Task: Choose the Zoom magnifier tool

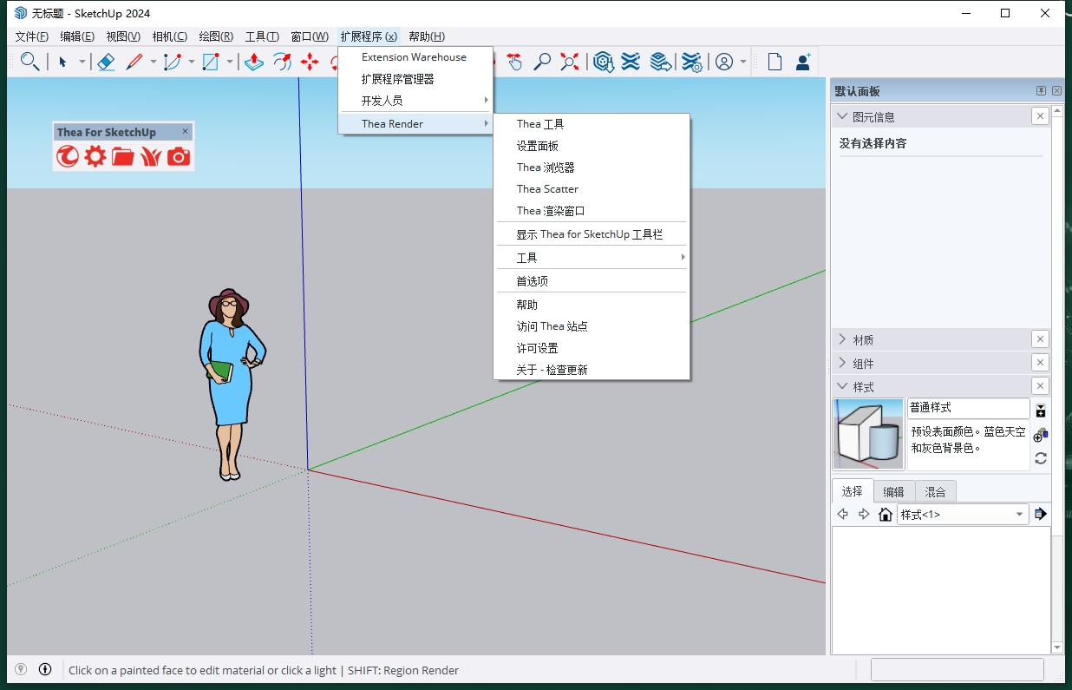Action: [542, 62]
